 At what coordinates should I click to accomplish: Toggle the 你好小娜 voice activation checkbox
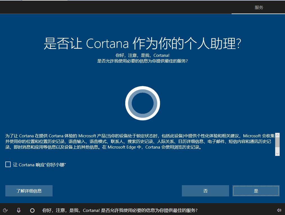[x=8, y=165]
